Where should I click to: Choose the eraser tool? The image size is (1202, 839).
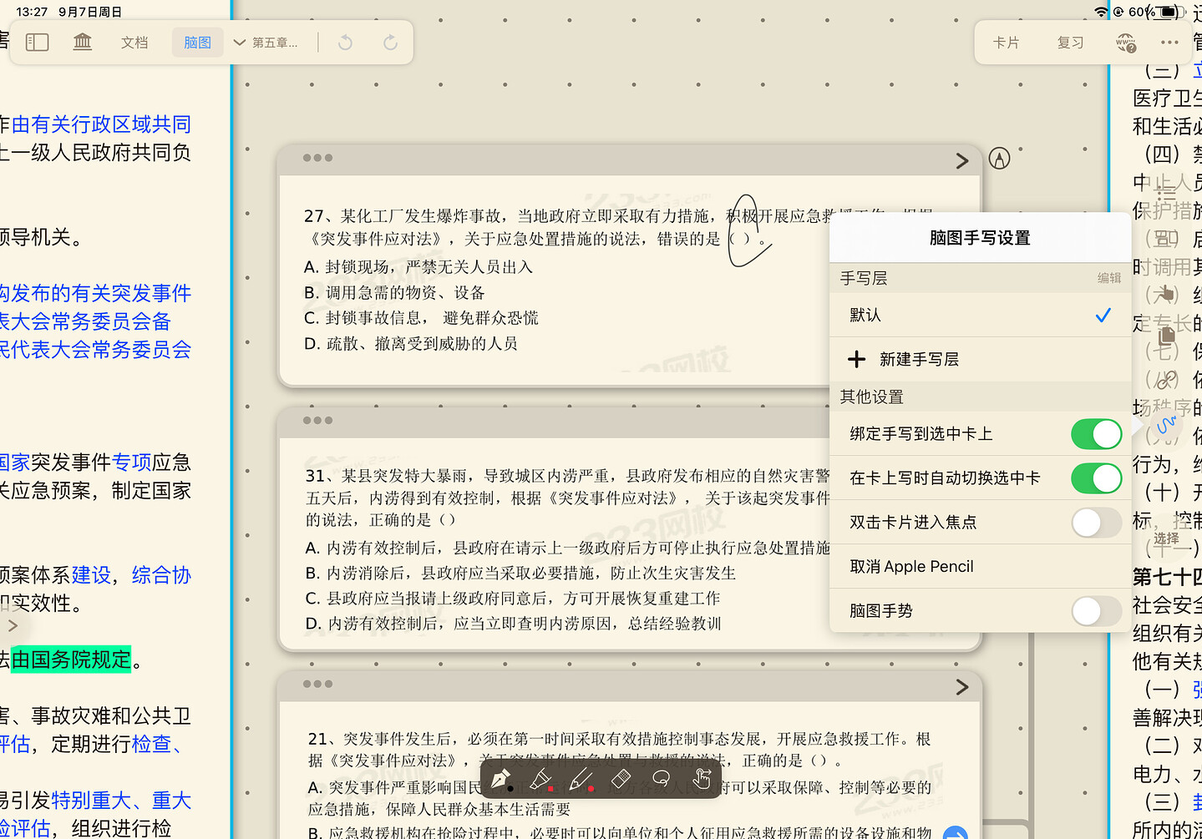coord(621,779)
